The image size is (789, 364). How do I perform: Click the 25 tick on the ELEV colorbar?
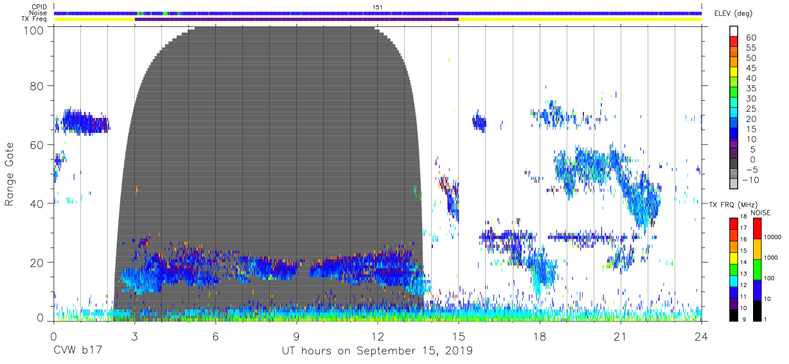click(x=750, y=109)
